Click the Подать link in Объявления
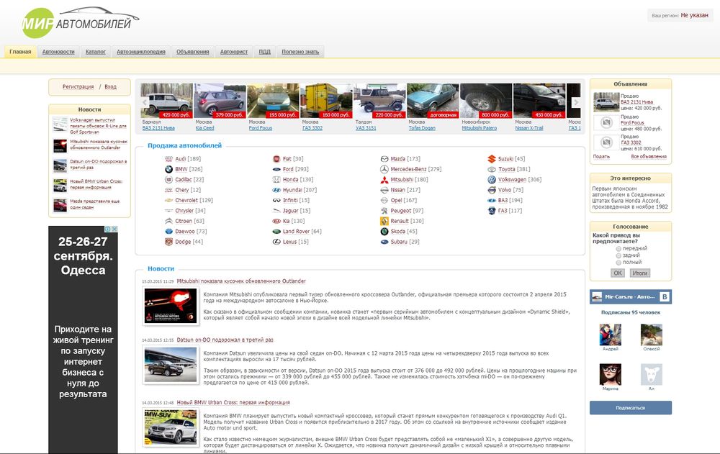The image size is (720, 454). click(601, 157)
